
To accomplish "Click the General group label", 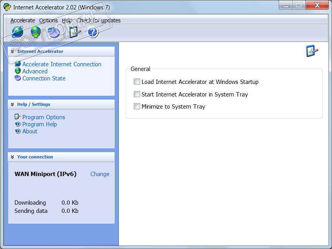I will coord(140,69).
